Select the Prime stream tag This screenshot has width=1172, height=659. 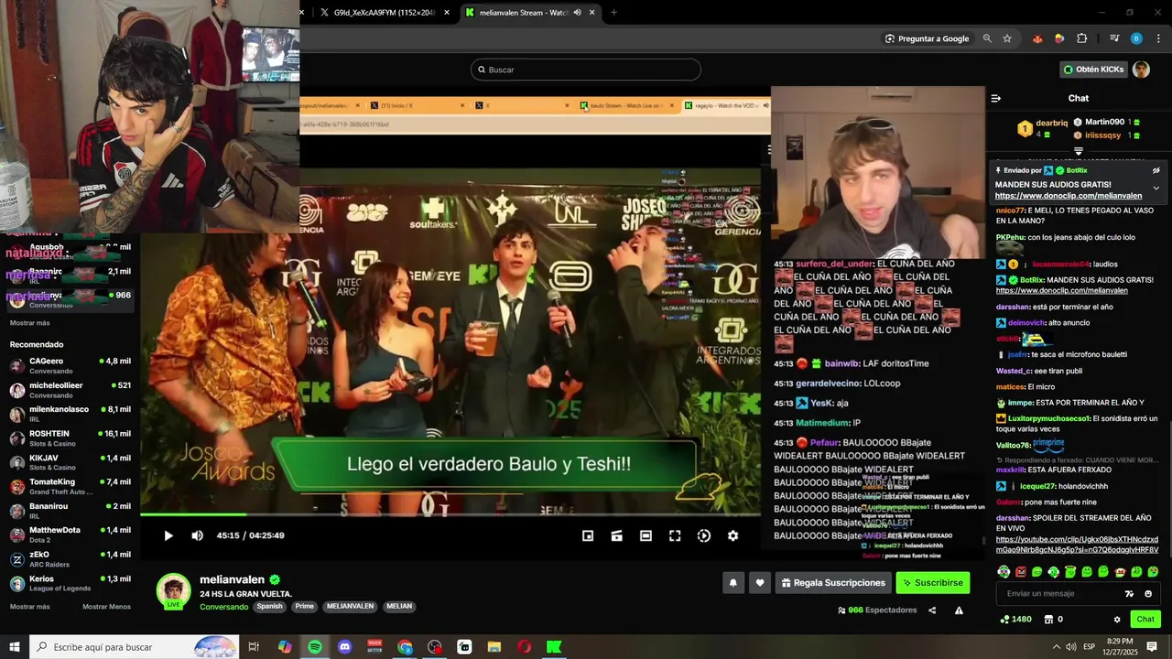pyautogui.click(x=305, y=606)
